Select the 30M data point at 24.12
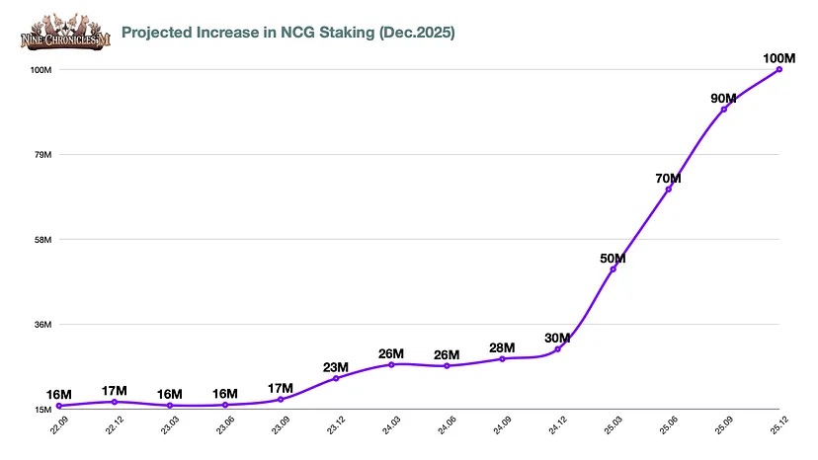The image size is (818, 460). coord(557,349)
